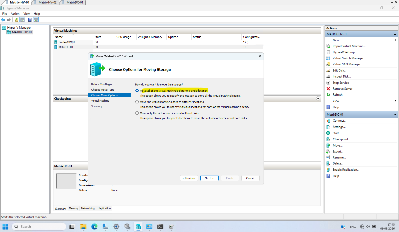Click the Move action in Actions pane
The width and height of the screenshot is (399, 232).
tap(338, 146)
